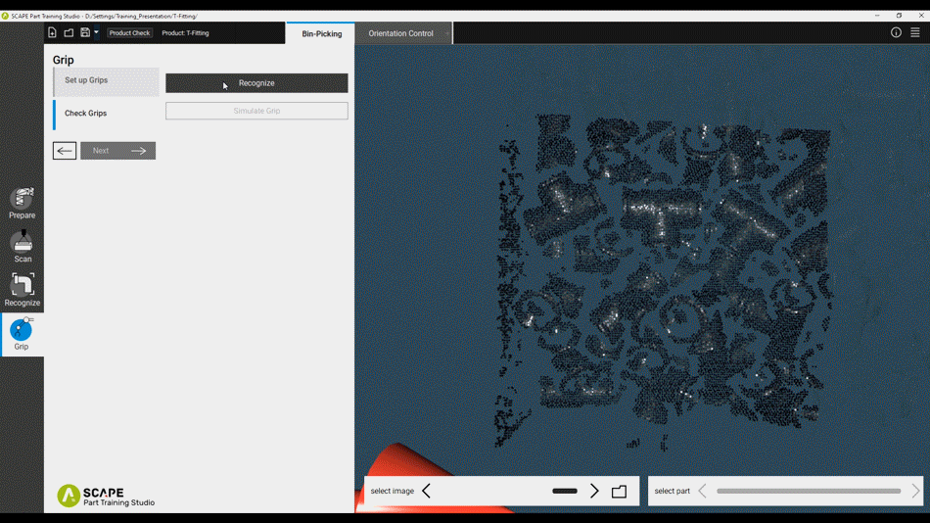This screenshot has height=523, width=930.
Task: Click the Product Check button
Action: tap(129, 33)
